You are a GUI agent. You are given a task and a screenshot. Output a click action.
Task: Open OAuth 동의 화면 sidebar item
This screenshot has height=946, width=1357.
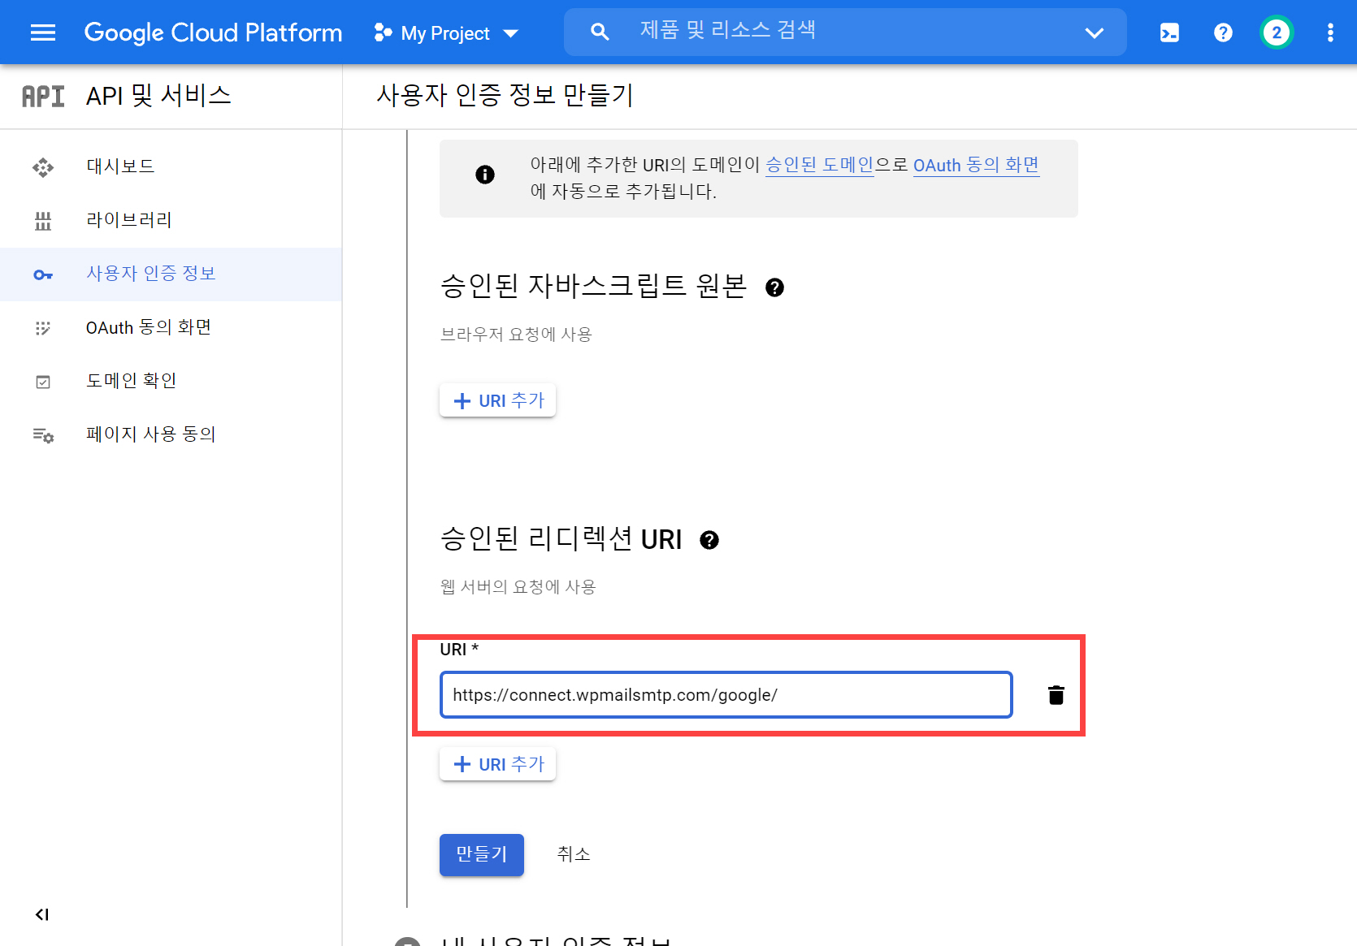(x=171, y=327)
